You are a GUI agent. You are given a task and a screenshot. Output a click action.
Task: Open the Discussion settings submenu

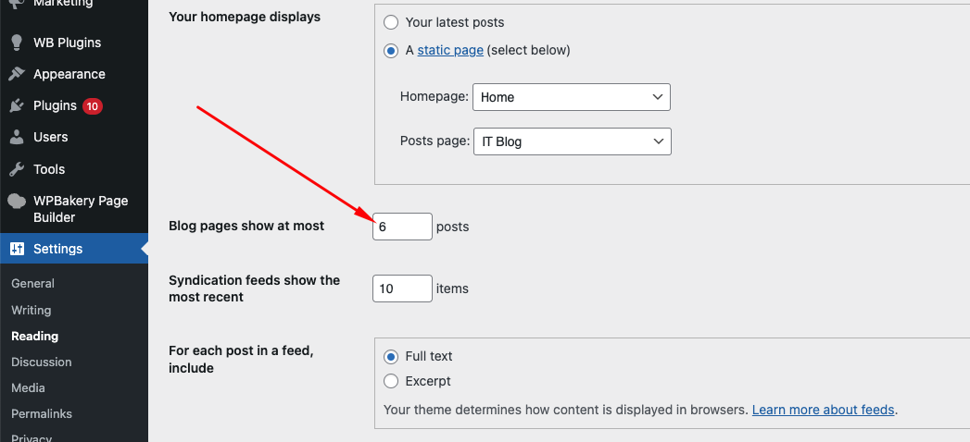(x=42, y=362)
